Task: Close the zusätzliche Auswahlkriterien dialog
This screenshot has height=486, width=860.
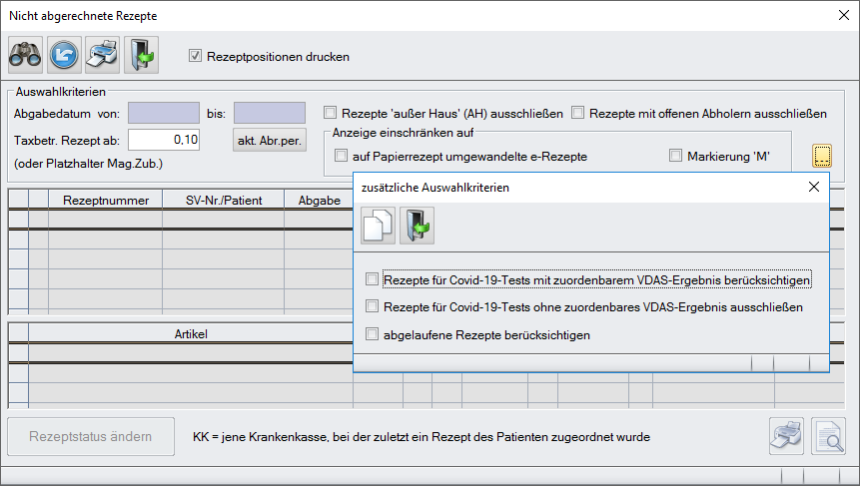Action: click(813, 187)
